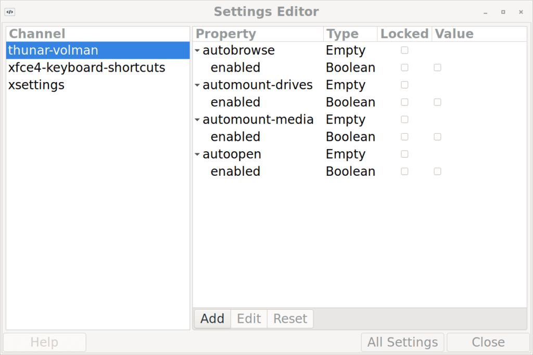Enable the autobrowse enabled value checkbox
The height and width of the screenshot is (355, 533).
437,68
